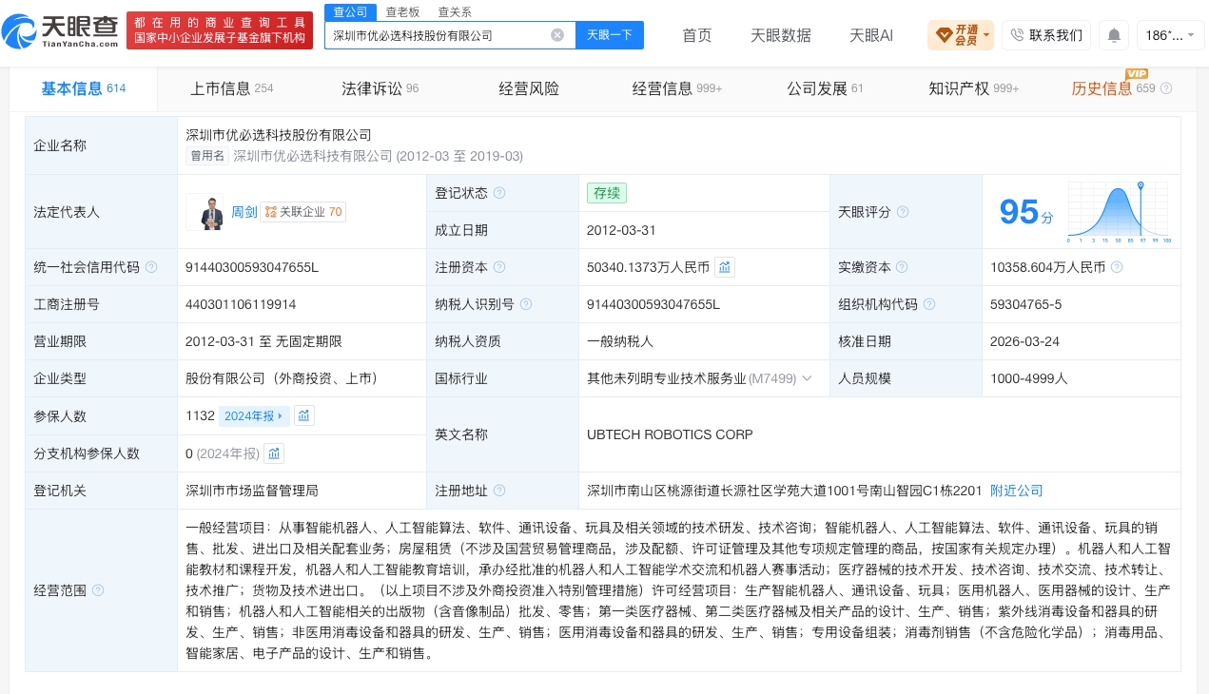1209x694 pixels.
Task: Switch to 上市信息 tab
Action: (231, 88)
